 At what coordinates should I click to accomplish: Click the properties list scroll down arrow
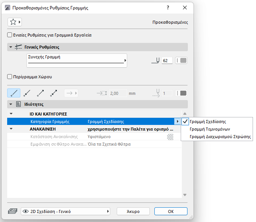[185, 195]
